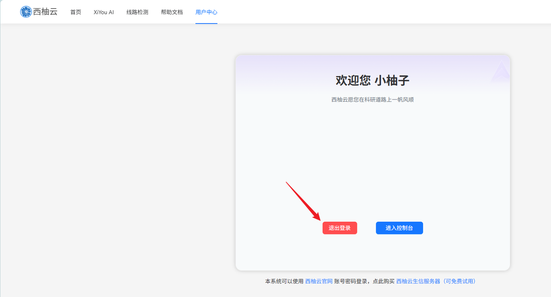Click the heading 欢迎您 小柚子
551x297 pixels.
pyautogui.click(x=372, y=80)
